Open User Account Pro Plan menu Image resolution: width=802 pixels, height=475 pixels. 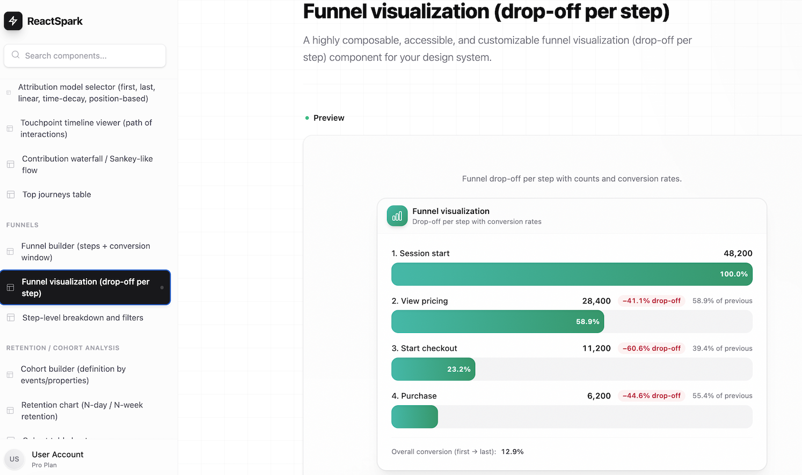57,459
